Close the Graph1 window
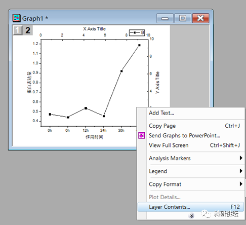This screenshot has height=225, width=246. tap(200, 18)
